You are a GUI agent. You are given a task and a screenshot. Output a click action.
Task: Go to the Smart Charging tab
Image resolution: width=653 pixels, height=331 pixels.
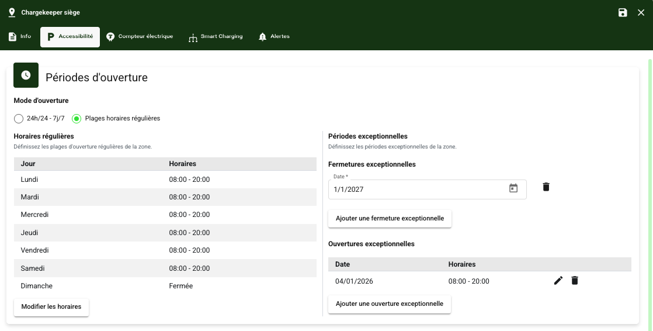216,37
